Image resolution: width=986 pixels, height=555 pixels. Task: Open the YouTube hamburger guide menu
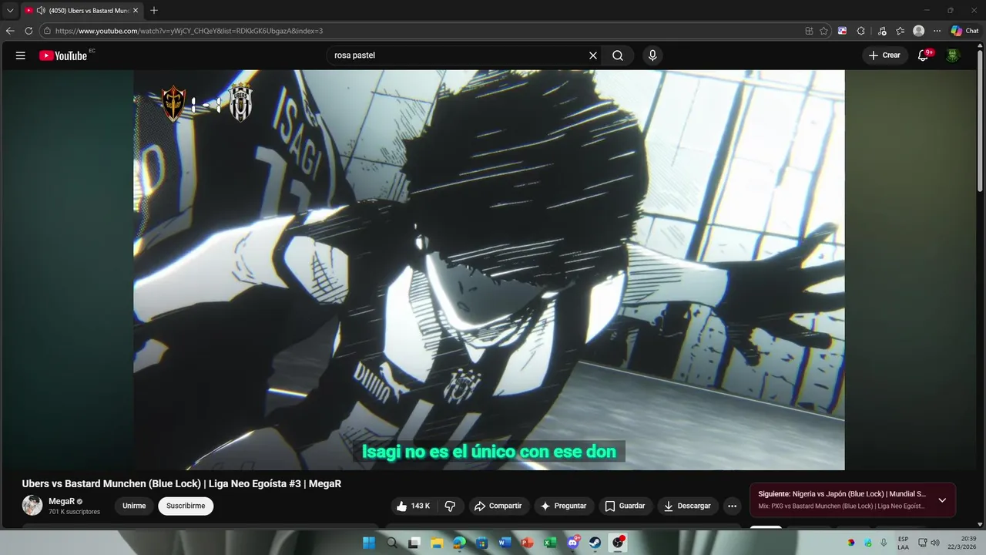21,55
